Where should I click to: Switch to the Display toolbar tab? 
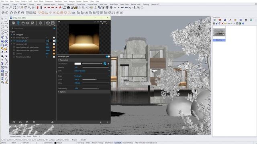coord(31,4)
